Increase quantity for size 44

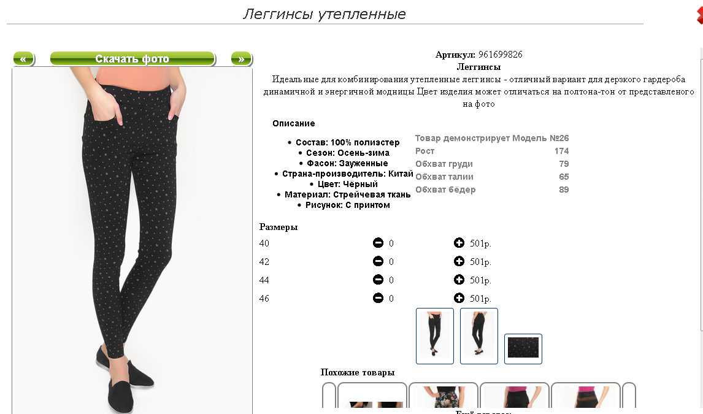pos(459,280)
